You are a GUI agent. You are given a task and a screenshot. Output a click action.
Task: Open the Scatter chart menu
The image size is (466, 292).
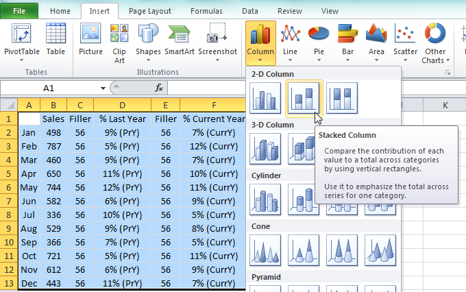point(405,42)
